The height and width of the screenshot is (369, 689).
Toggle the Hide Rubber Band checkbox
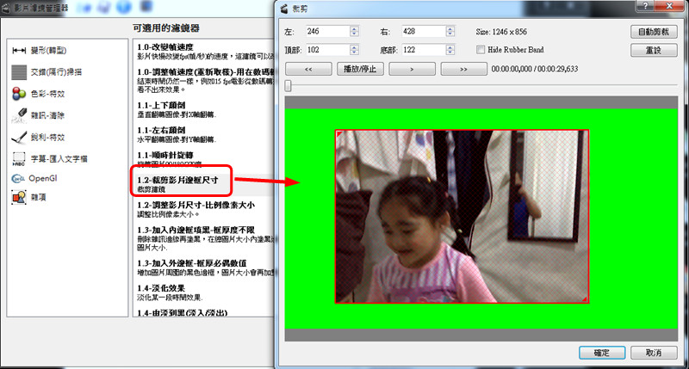[481, 50]
